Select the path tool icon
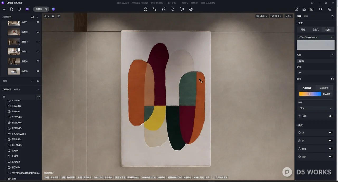The image size is (338, 182). coord(154,9)
